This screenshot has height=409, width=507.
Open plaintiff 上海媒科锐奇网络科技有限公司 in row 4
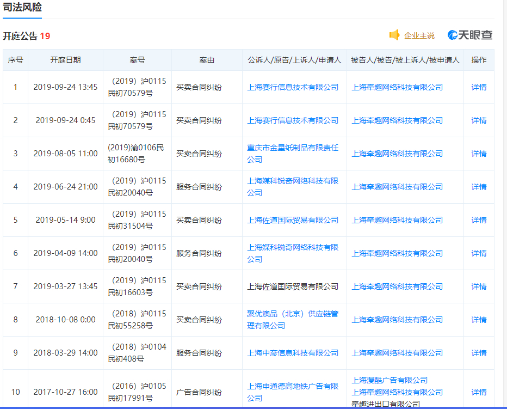point(293,187)
